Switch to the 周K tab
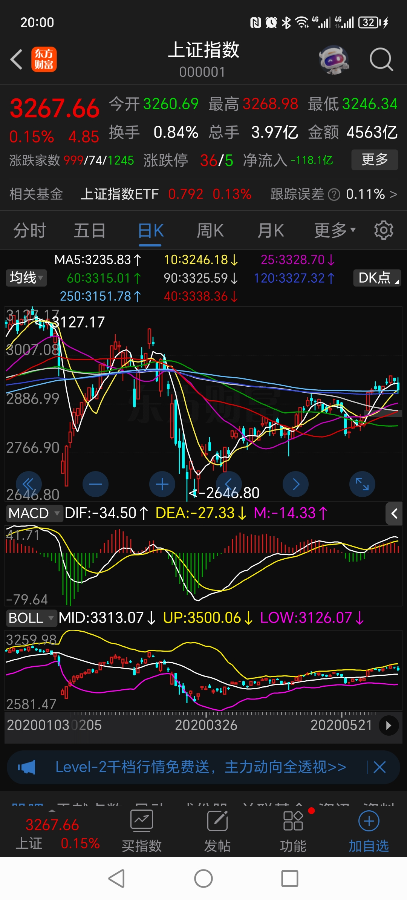The height and width of the screenshot is (900, 407). (210, 230)
